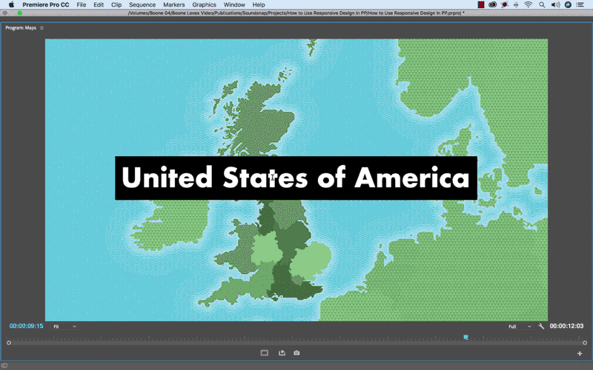Click the blue playhead marker on the time ruler
Viewport: 593px width, 370px height.
point(466,337)
